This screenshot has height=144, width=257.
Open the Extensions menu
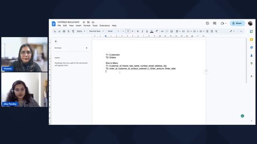(104, 26)
